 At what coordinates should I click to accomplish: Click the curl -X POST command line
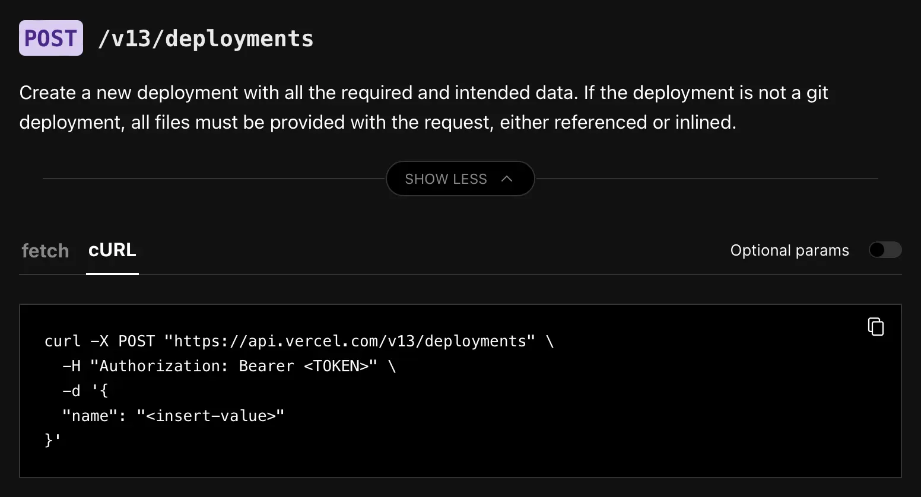[x=299, y=341]
